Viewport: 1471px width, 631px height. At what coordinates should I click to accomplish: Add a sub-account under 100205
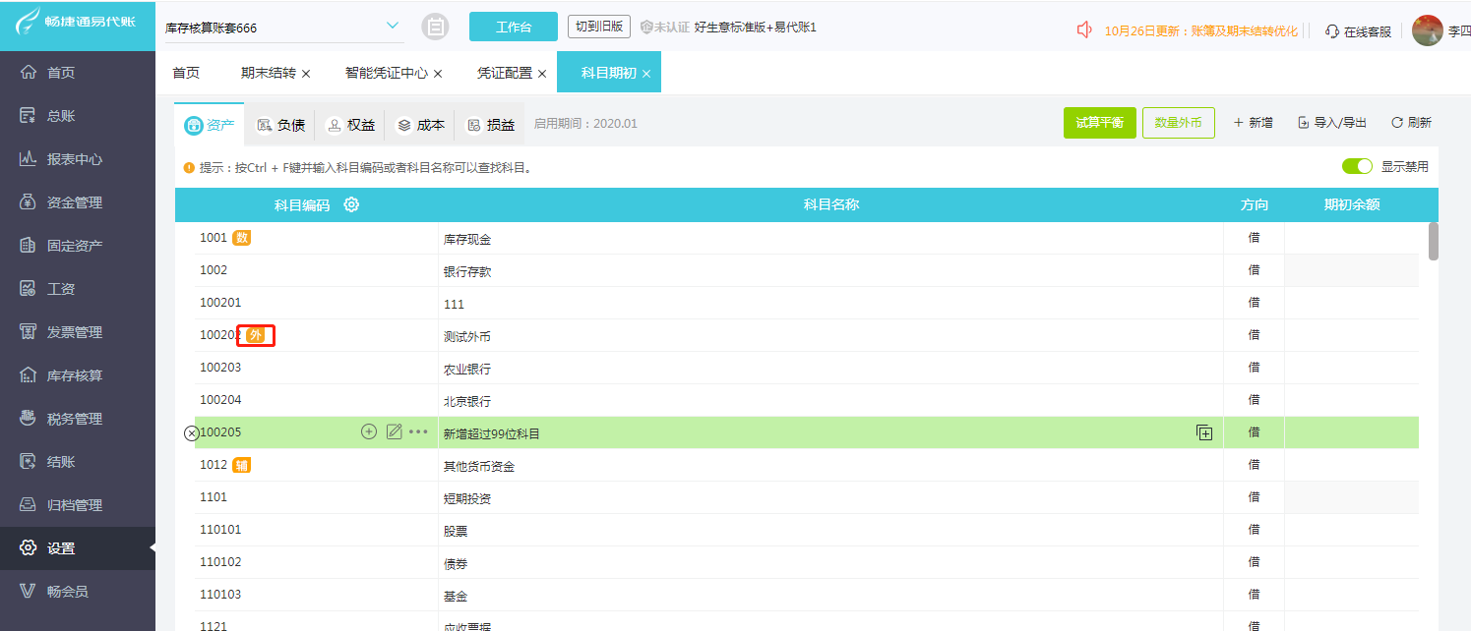click(369, 431)
